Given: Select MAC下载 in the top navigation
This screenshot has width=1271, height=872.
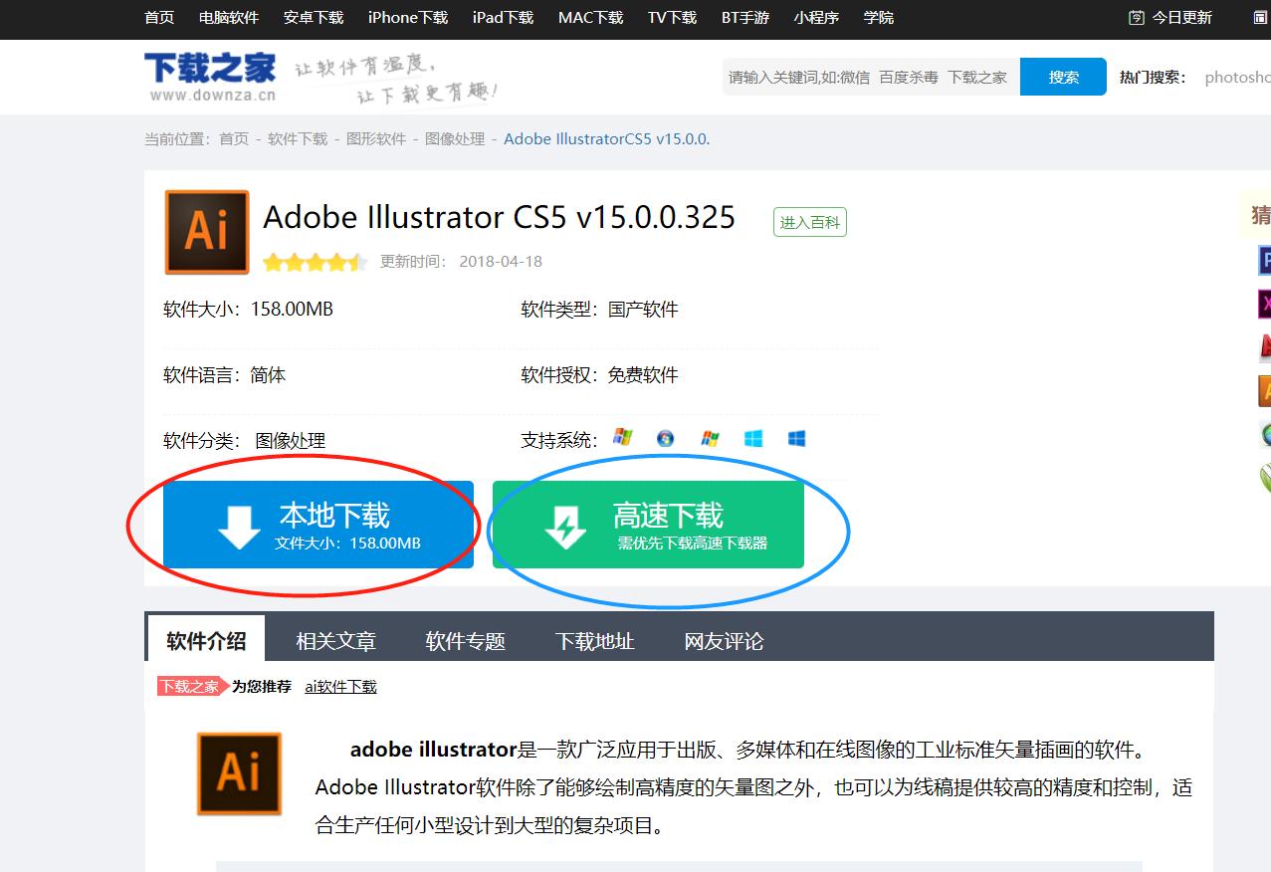Looking at the screenshot, I should (x=589, y=17).
